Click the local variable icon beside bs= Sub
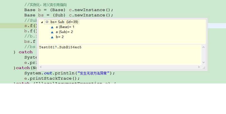Screen dimensions: 226x114 pos(47,22)
